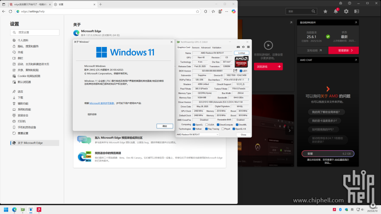Expand games panel arrow in AMD Software
Screen dimensions: 381x214
pos(291,23)
